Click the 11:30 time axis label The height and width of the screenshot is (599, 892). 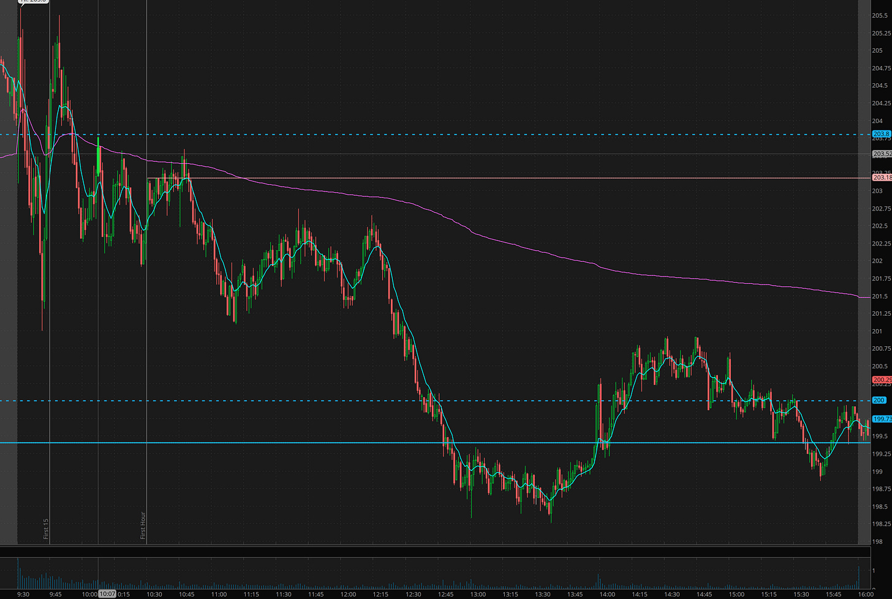(284, 594)
